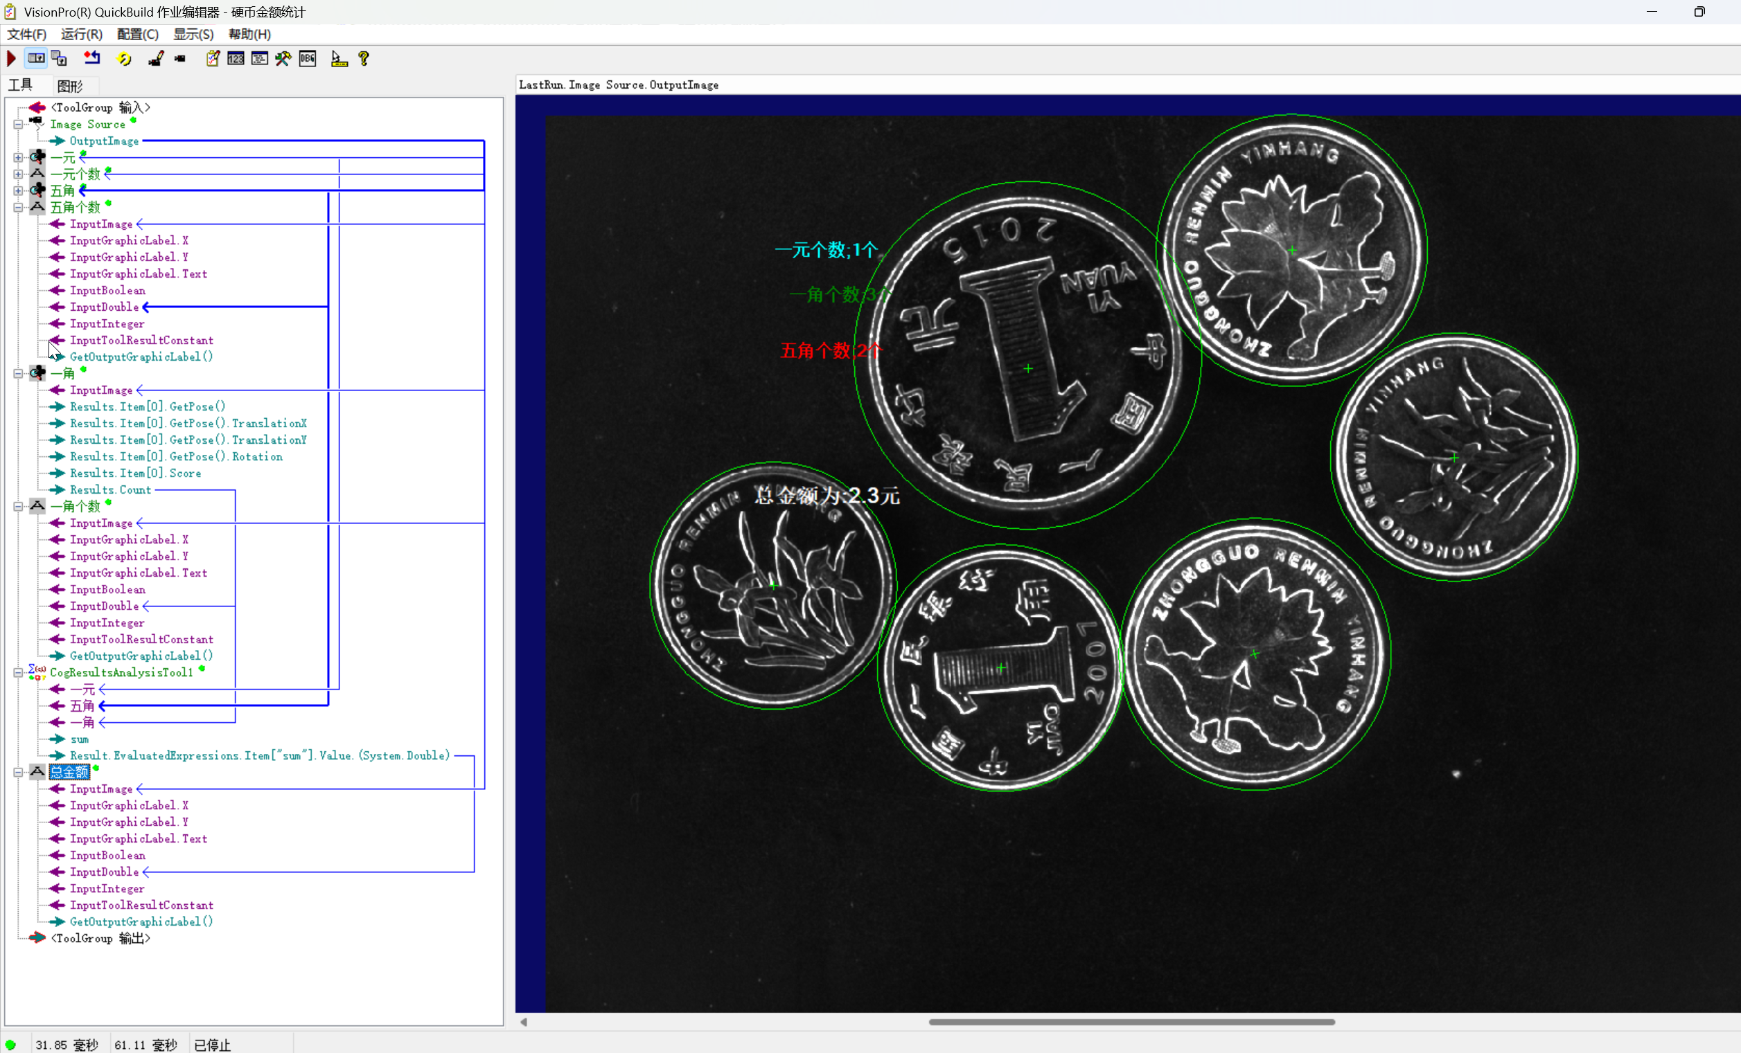Expand the 一元 tool node
This screenshot has width=1741, height=1053.
click(x=19, y=157)
